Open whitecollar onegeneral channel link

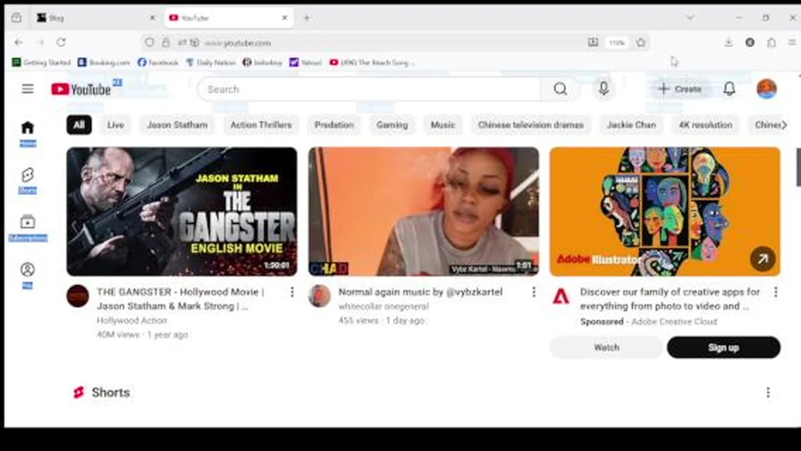tap(384, 306)
